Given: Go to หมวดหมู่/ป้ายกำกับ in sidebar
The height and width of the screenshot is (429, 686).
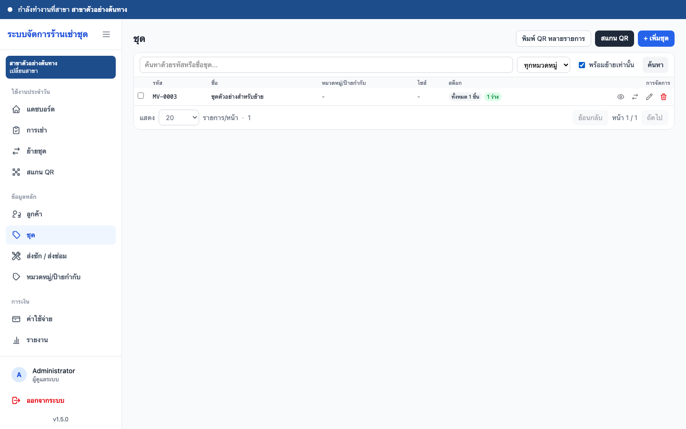Looking at the screenshot, I should (x=61, y=277).
